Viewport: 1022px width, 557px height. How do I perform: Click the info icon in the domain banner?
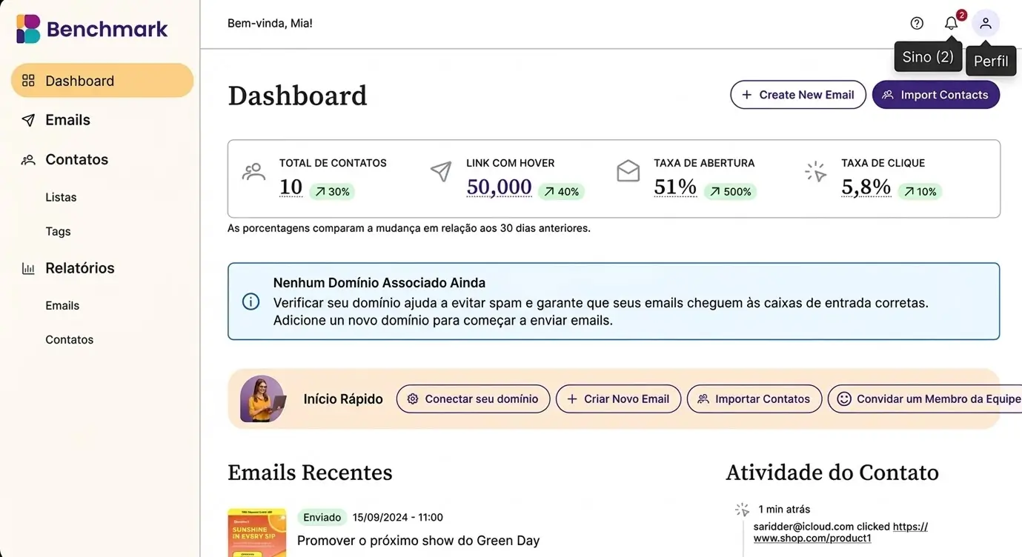pyautogui.click(x=250, y=301)
